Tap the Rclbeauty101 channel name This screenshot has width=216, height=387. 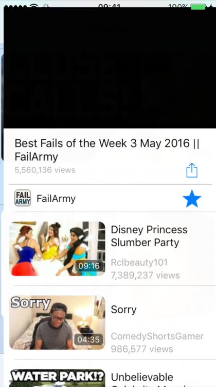point(139,262)
